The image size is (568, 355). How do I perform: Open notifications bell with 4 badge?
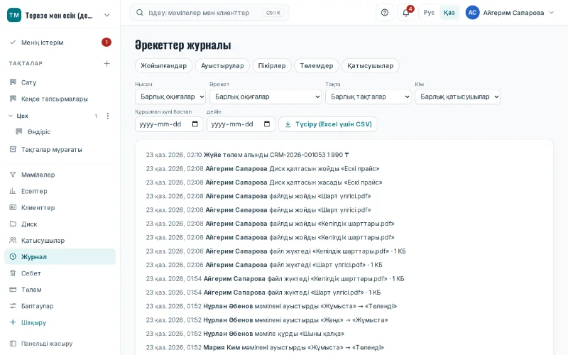pos(406,13)
